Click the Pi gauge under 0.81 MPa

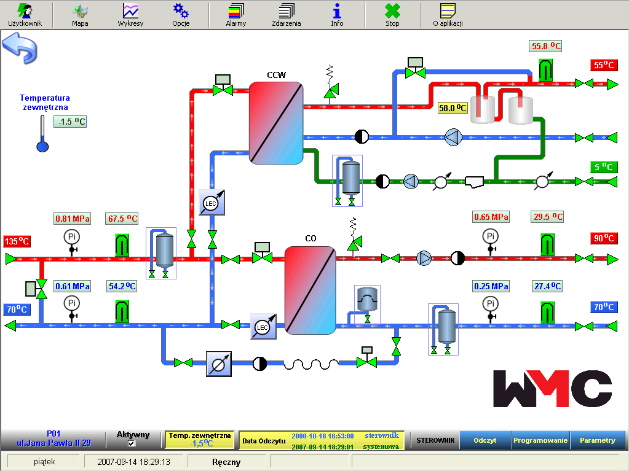point(72,241)
